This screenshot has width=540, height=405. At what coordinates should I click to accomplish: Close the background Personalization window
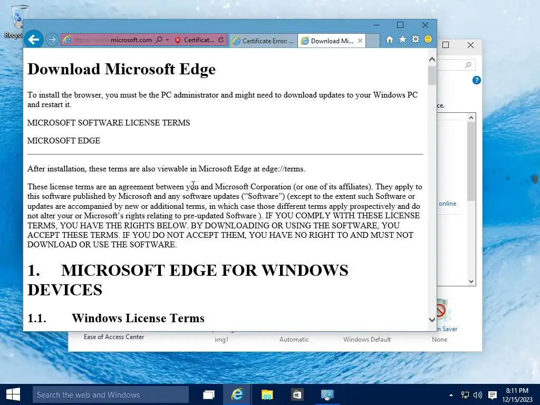470,45
